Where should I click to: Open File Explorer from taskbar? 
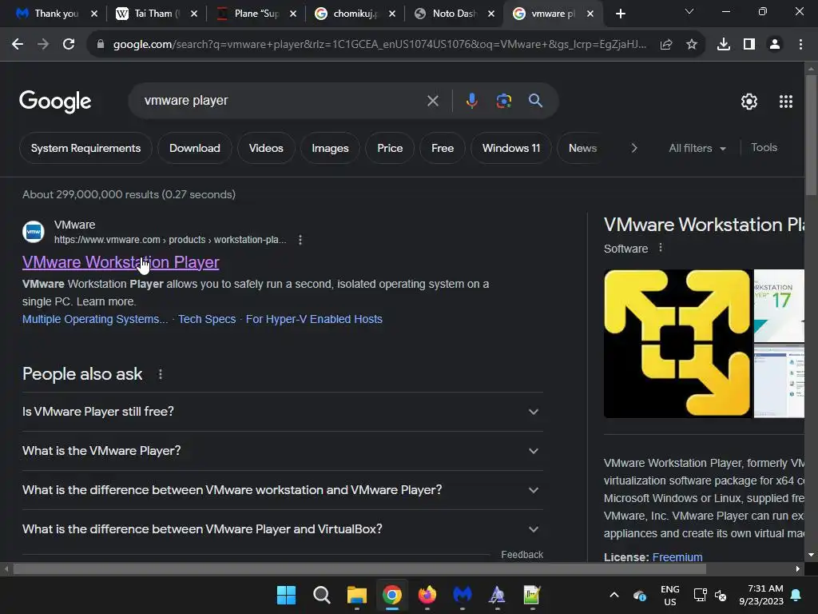coord(357,595)
